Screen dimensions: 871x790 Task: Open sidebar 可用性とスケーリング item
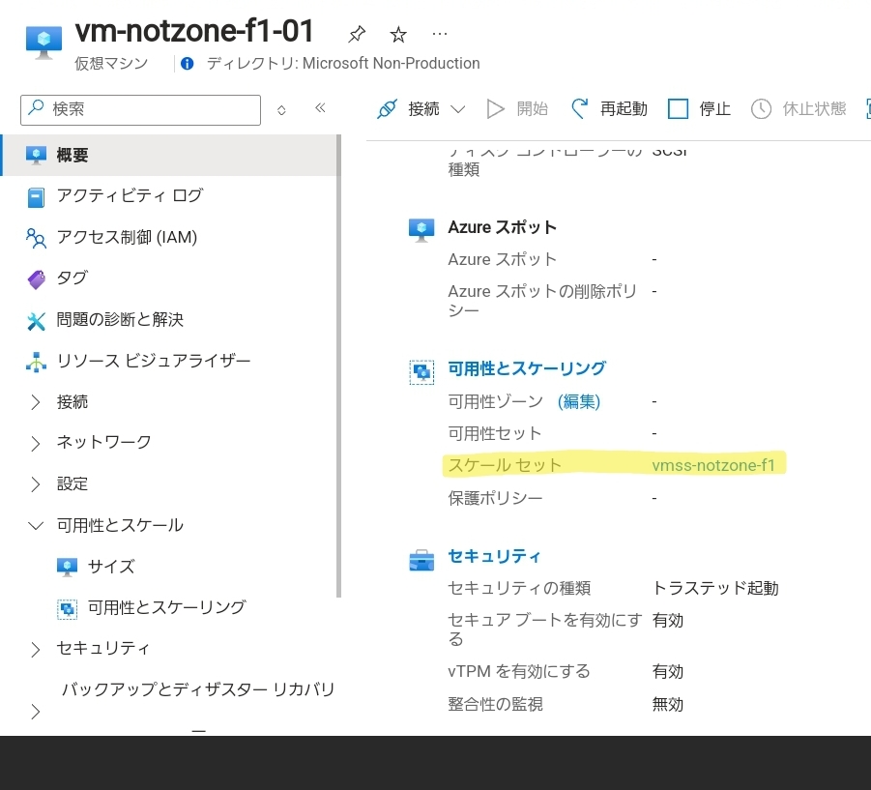pos(168,608)
